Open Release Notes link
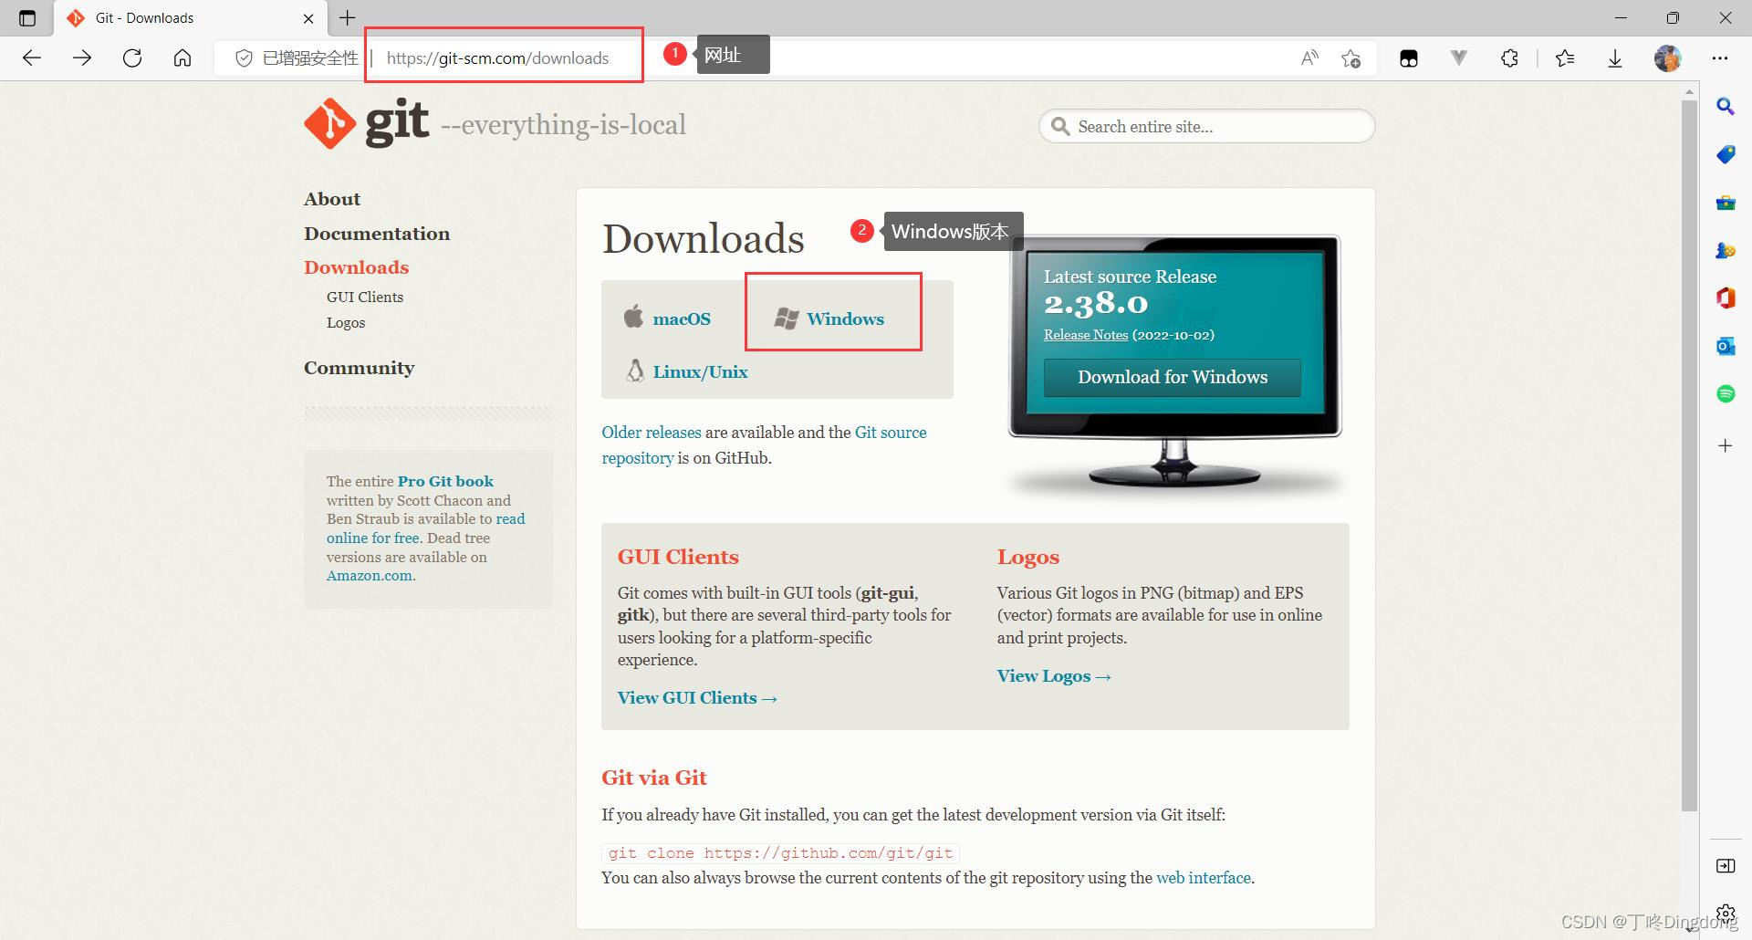The height and width of the screenshot is (940, 1752). click(1086, 335)
